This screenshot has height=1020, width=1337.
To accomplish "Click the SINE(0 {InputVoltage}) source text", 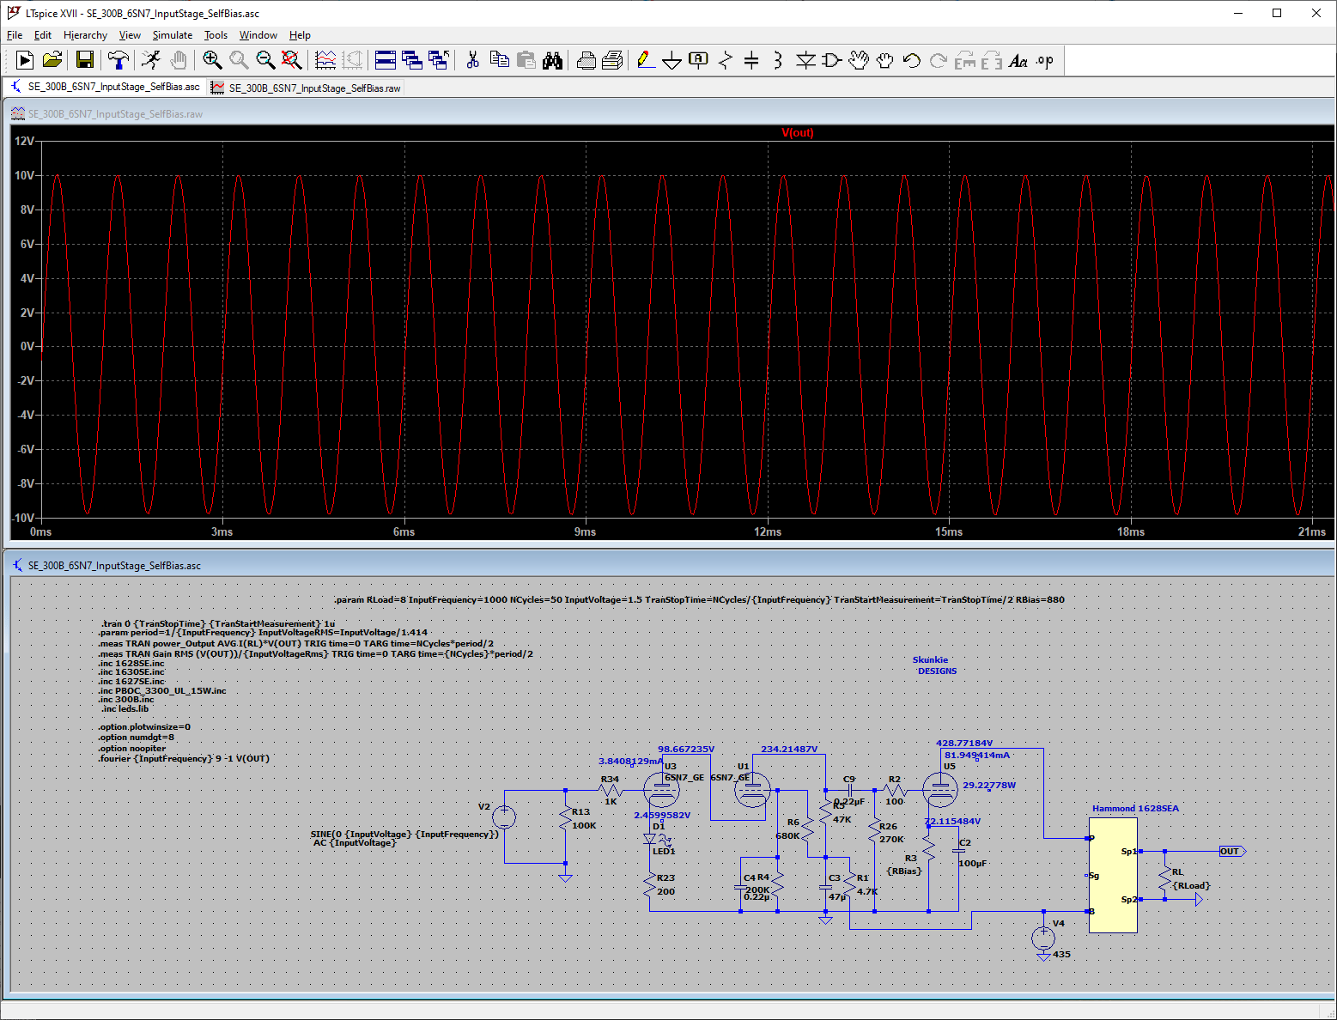I will [404, 835].
